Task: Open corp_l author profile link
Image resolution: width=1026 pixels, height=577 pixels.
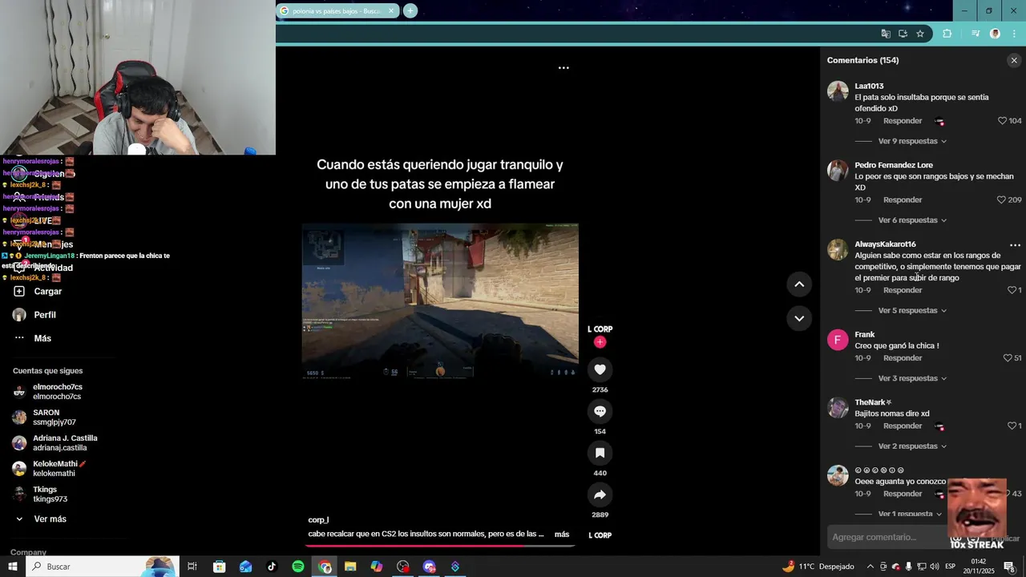Action: pos(318,520)
